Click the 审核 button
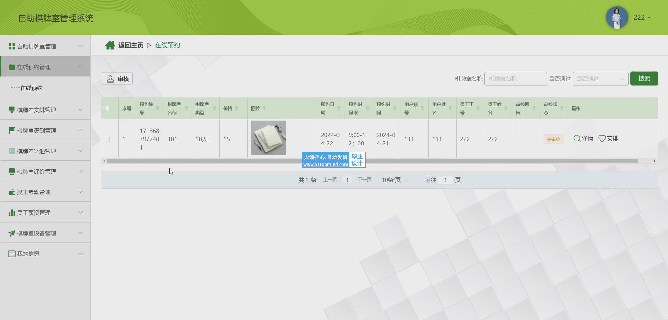The height and width of the screenshot is (320, 668). click(117, 79)
